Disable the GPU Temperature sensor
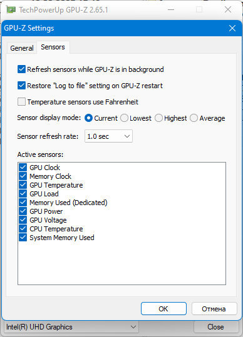The image size is (243, 337). [x=23, y=185]
